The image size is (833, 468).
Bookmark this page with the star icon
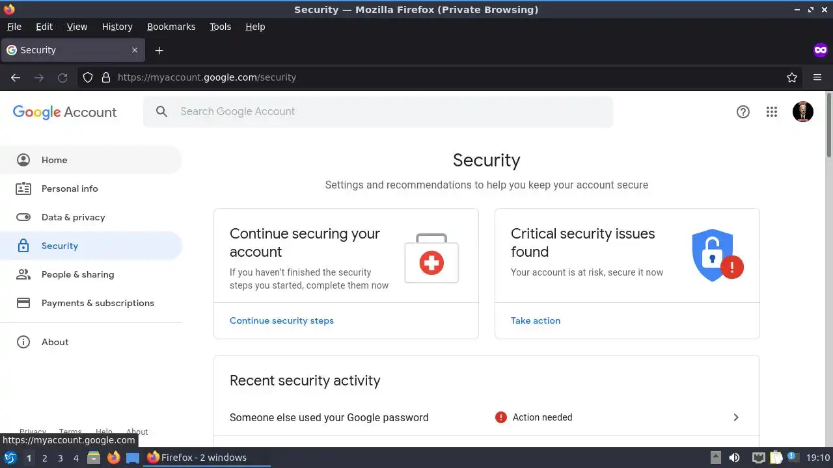click(792, 77)
